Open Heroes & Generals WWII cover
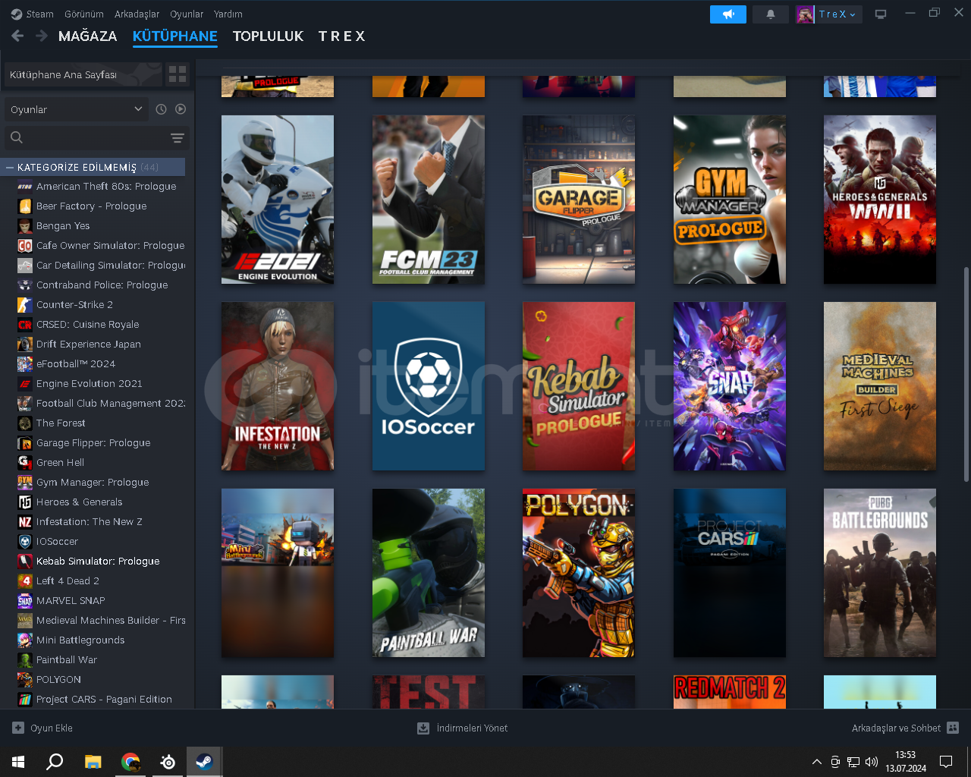Viewport: 971px width, 777px height. (880, 200)
